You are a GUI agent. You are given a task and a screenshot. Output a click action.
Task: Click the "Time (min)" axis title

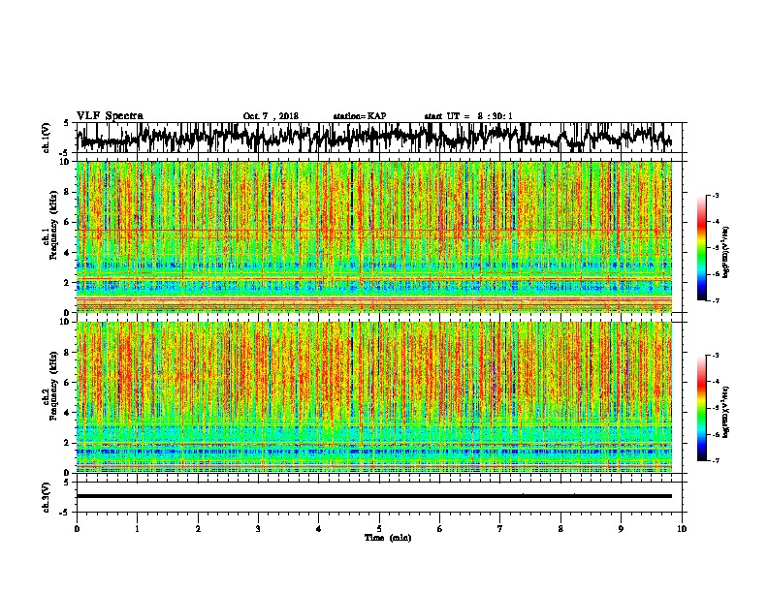click(388, 538)
